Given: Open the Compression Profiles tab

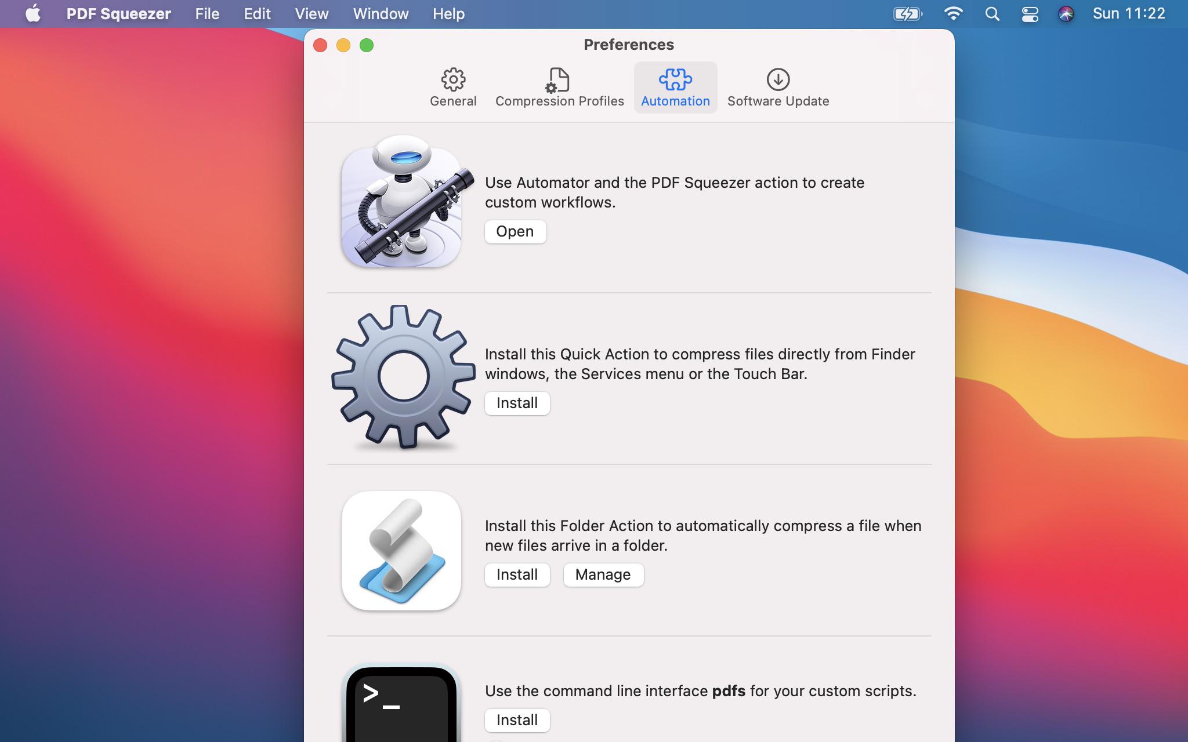Looking at the screenshot, I should pos(559,88).
